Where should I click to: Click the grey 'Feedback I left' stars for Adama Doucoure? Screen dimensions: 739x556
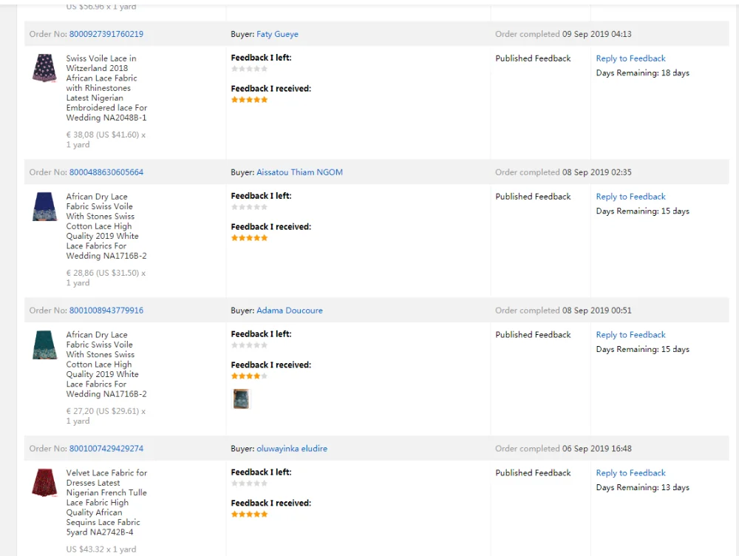[x=249, y=345]
